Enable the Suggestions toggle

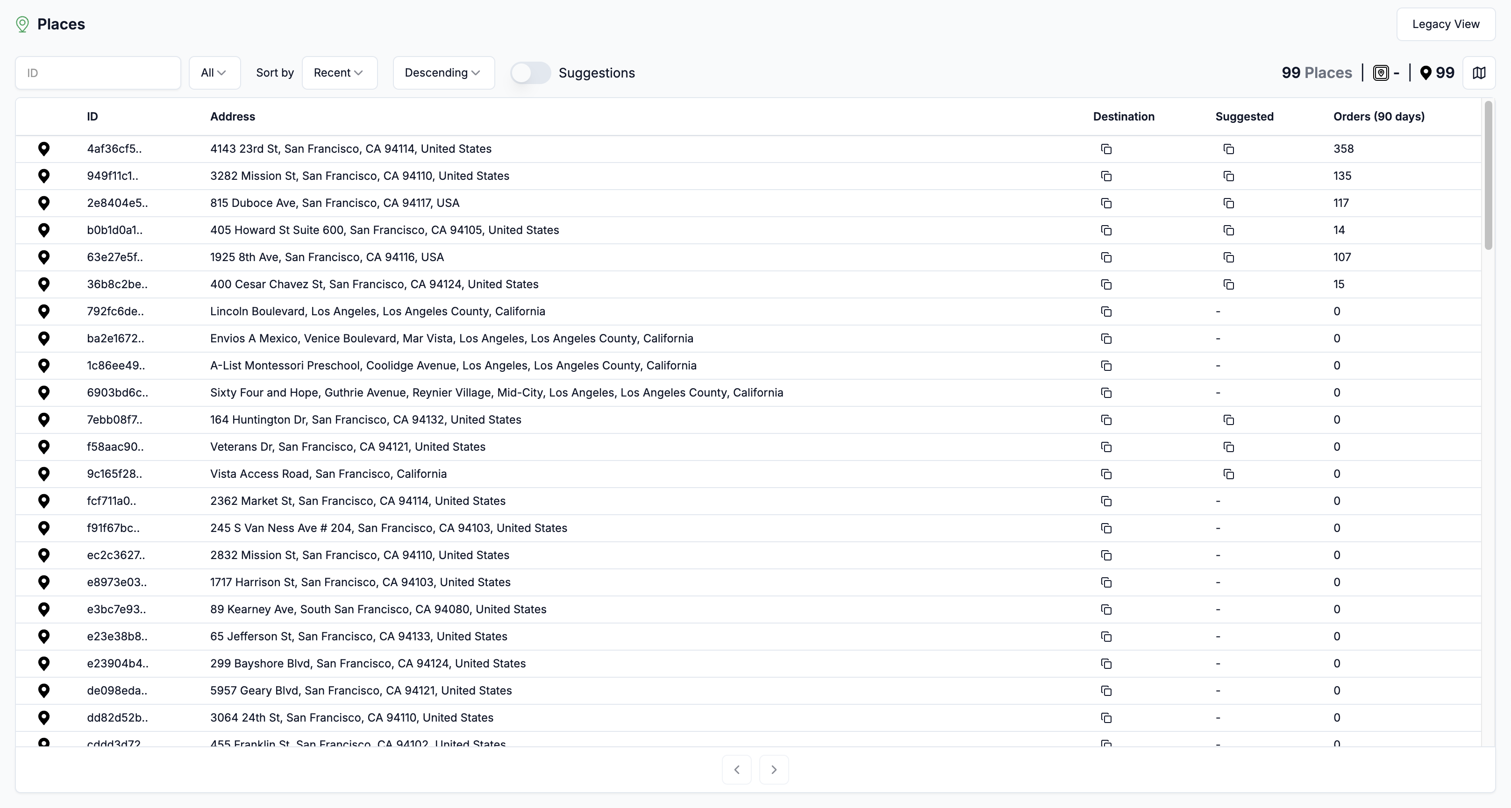tap(530, 73)
